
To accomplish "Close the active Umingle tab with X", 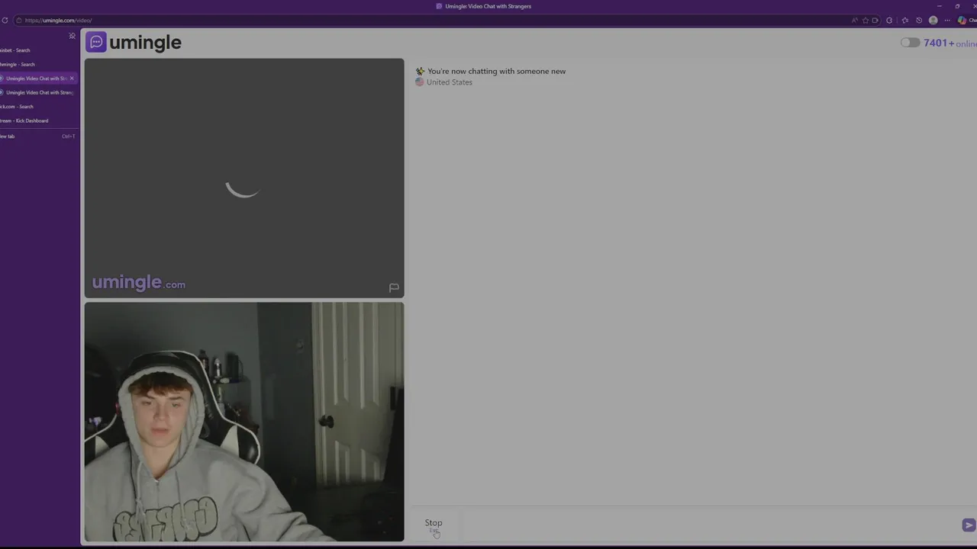I will (x=72, y=79).
